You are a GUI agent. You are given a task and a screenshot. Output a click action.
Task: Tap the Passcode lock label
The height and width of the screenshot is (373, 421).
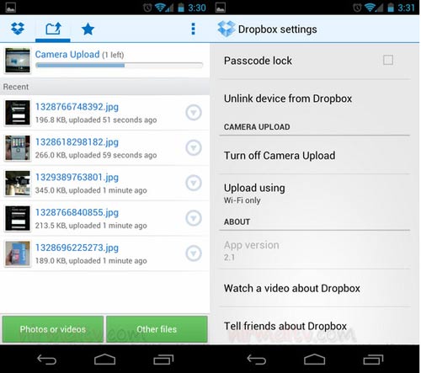[x=258, y=61]
